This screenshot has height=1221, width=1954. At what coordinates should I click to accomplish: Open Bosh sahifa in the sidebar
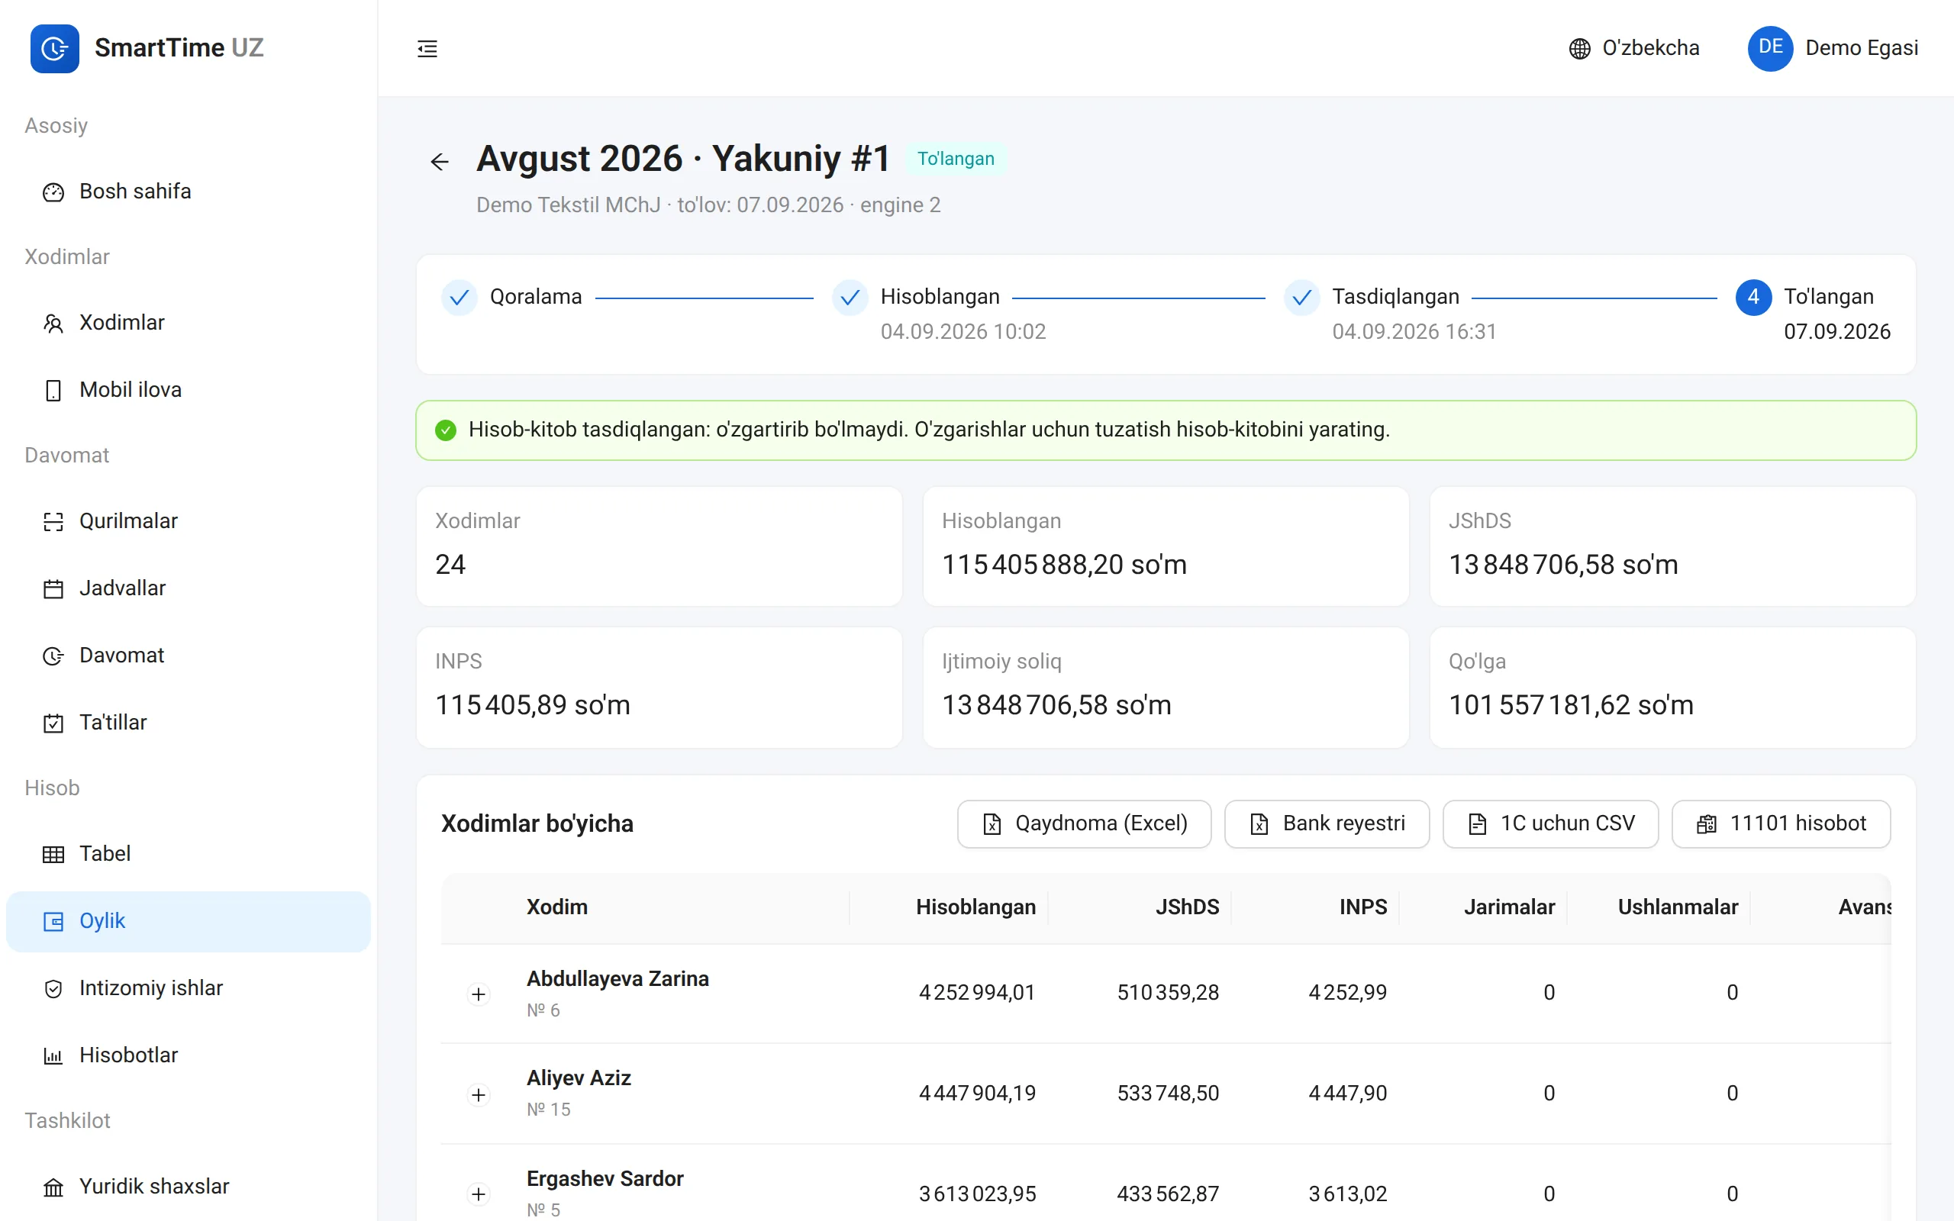tap(187, 192)
